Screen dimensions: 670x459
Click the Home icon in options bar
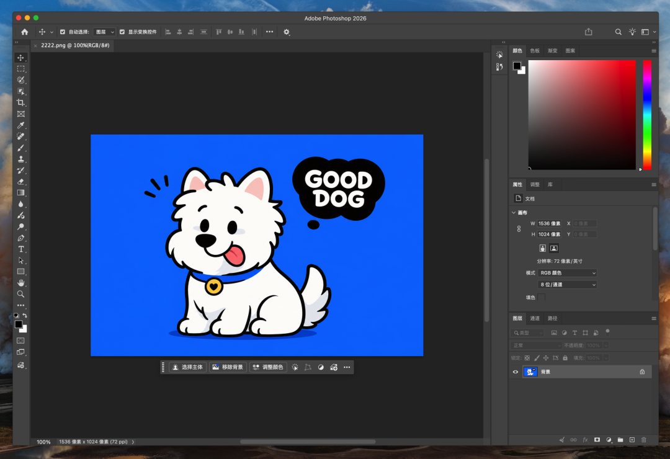pos(25,32)
